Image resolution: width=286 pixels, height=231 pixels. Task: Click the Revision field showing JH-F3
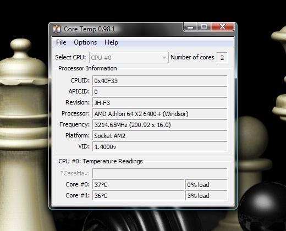click(160, 103)
